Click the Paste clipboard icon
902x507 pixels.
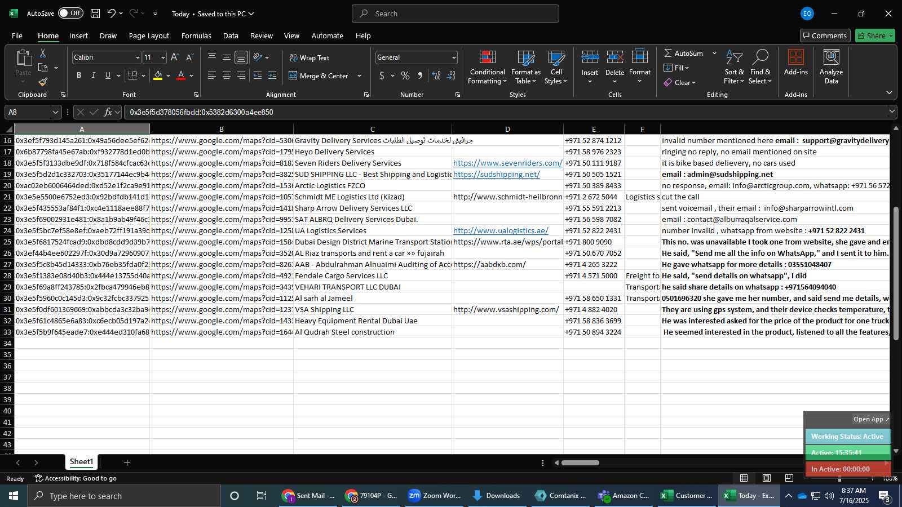23,57
